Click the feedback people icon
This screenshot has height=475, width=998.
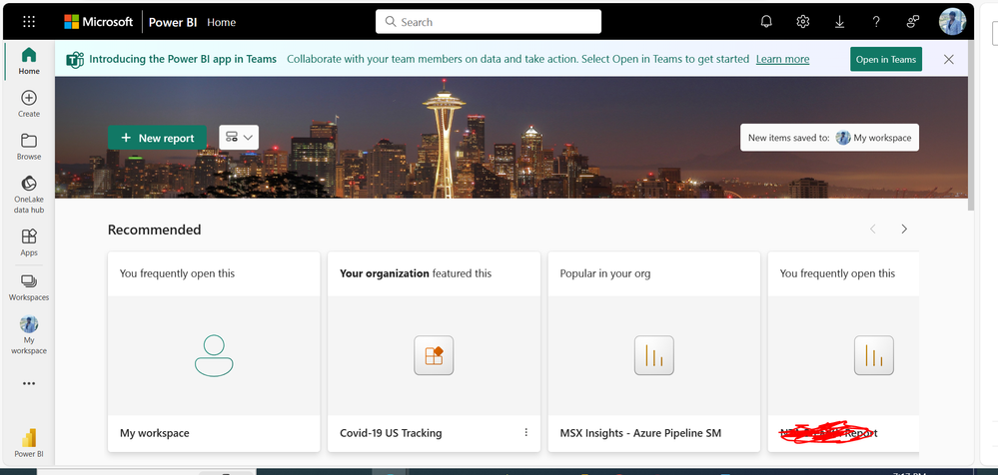(913, 22)
